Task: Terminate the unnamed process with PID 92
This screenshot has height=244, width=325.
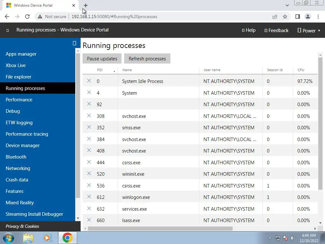Action: tap(89, 104)
